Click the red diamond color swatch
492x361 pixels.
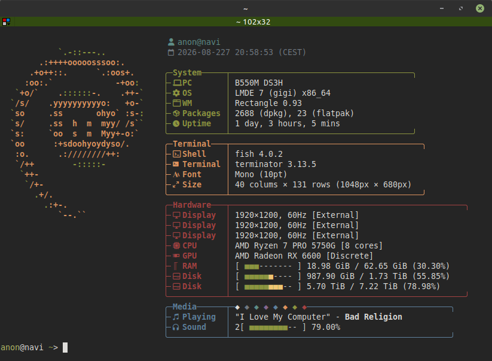tap(304, 307)
